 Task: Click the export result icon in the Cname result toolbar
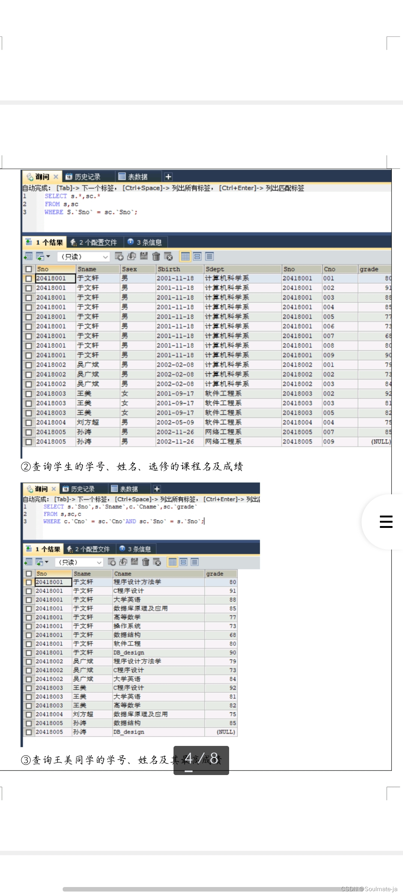click(28, 562)
